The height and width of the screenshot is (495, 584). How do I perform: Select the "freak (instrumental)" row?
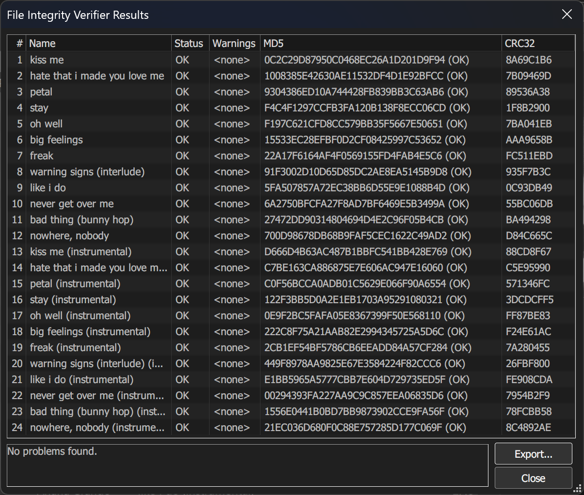292,347
